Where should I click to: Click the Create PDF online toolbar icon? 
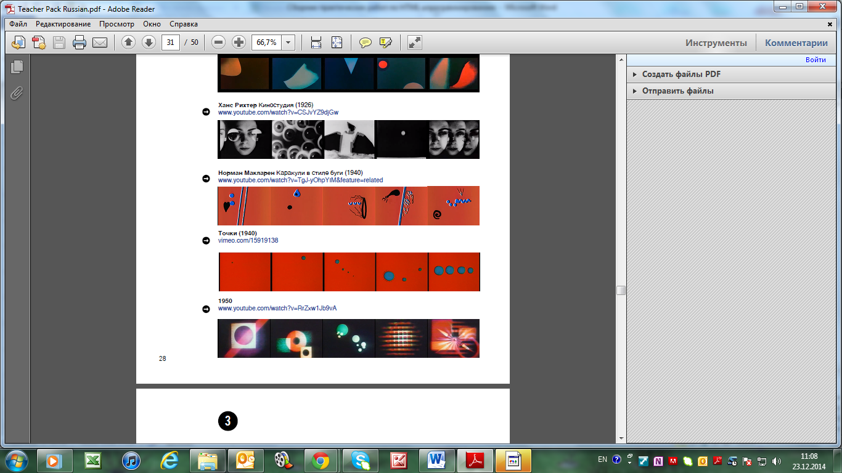pos(39,42)
